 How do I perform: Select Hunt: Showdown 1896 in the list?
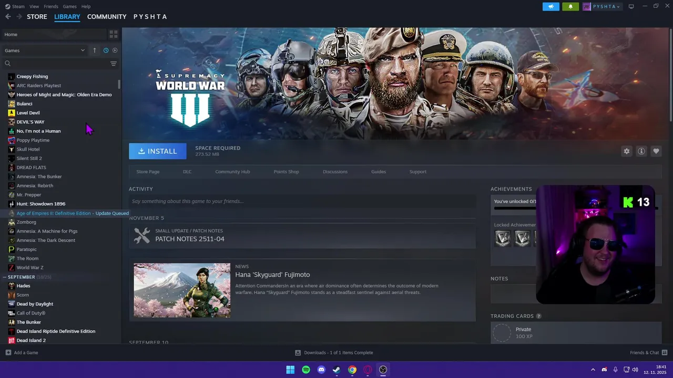[41, 204]
